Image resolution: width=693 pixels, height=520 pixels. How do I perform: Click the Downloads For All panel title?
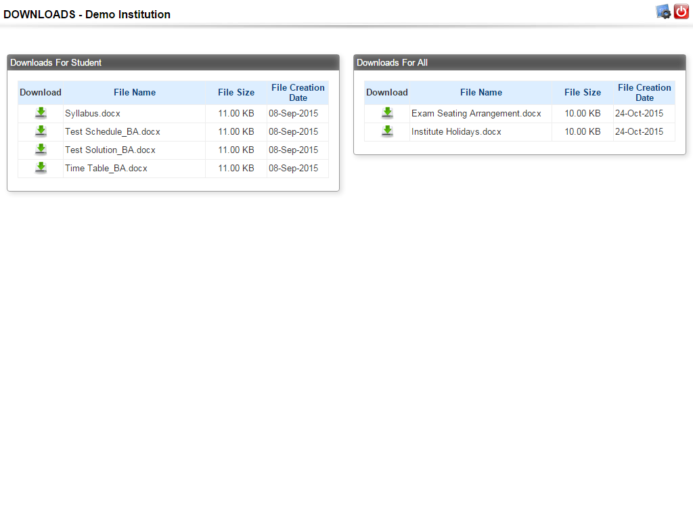[392, 63]
